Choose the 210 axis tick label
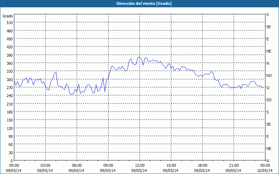Image resolution: width=279 pixels, height=174 pixels. pyautogui.click(x=10, y=104)
